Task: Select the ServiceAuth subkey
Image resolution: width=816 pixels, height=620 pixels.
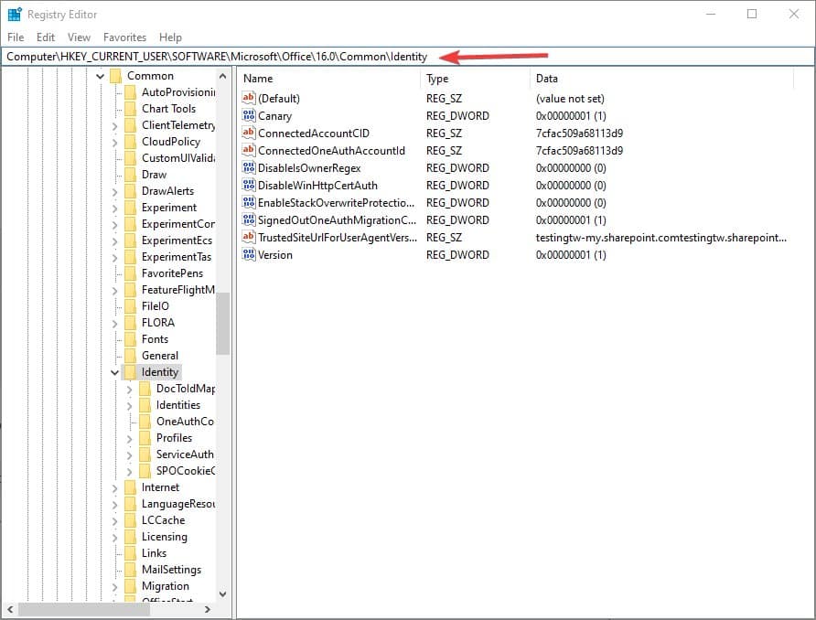Action: 185,454
